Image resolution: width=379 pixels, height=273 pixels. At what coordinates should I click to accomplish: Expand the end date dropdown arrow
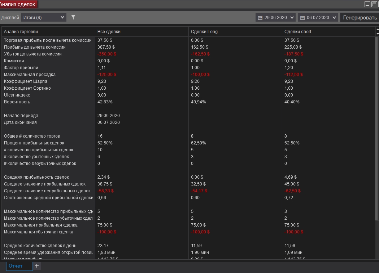coord(334,18)
